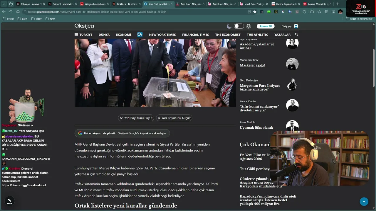This screenshot has height=211, width=376.
Task: Open the hamburger menu next to TÜRKİYE
Action: pos(76,35)
